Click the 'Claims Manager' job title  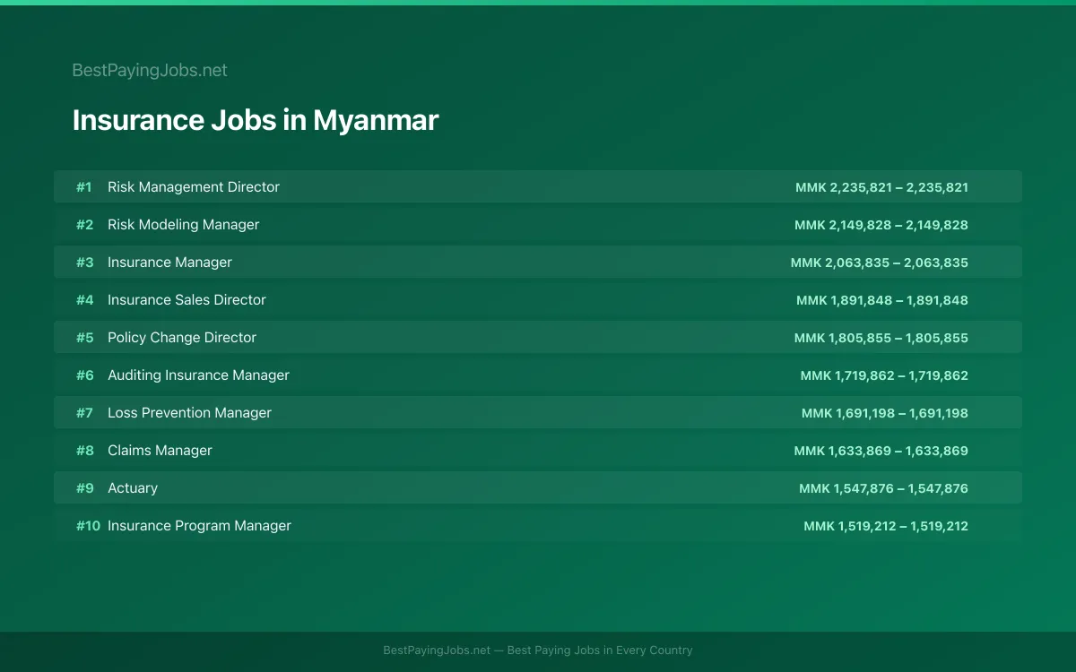pyautogui.click(x=160, y=451)
